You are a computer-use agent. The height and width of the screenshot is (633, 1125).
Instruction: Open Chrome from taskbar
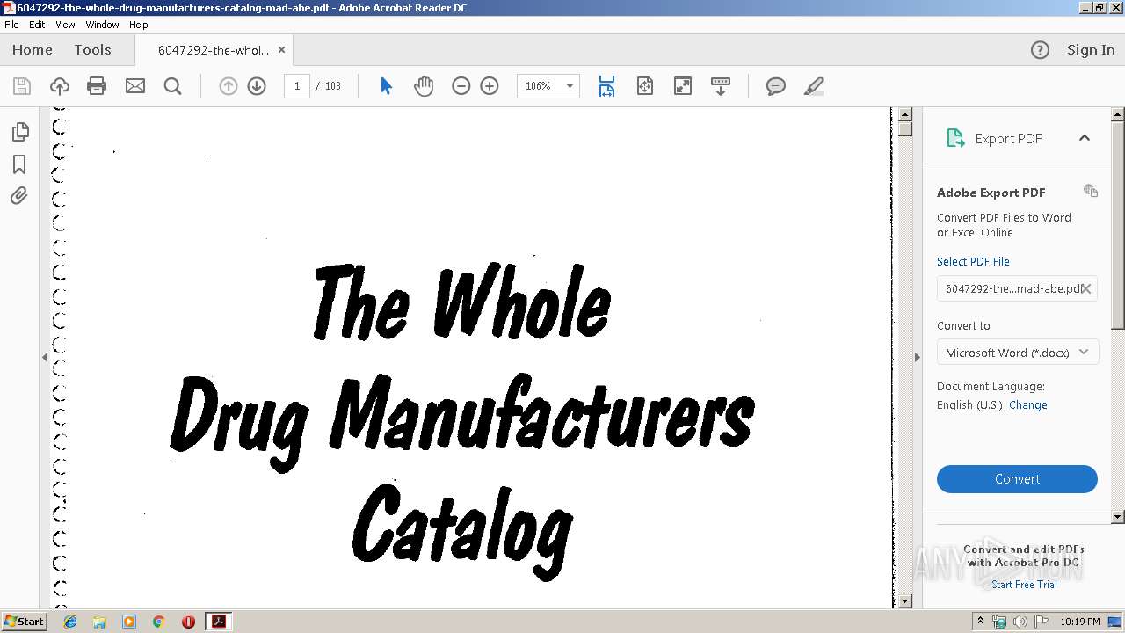point(158,622)
